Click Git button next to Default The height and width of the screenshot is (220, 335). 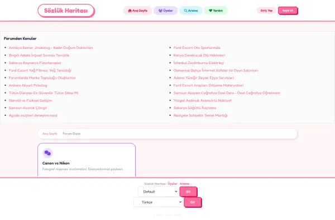(x=188, y=192)
